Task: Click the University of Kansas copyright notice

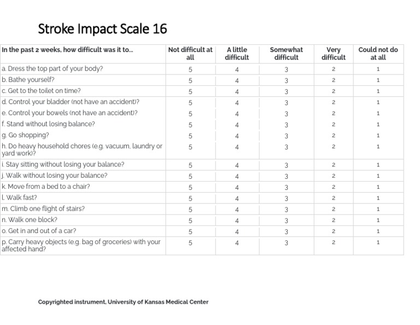Action: click(123, 302)
